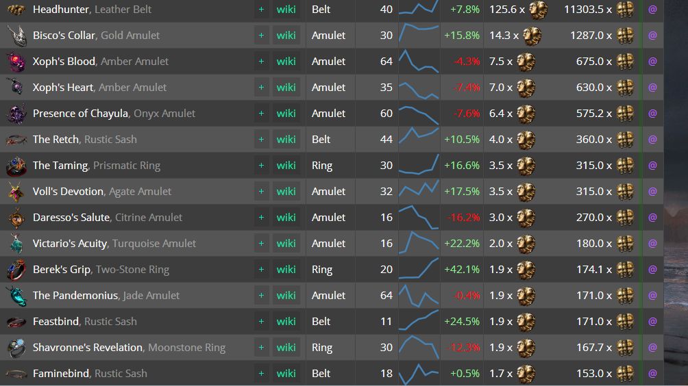The image size is (688, 386).
Task: View the Berek's Grip price trend sparkline
Action: 418,270
